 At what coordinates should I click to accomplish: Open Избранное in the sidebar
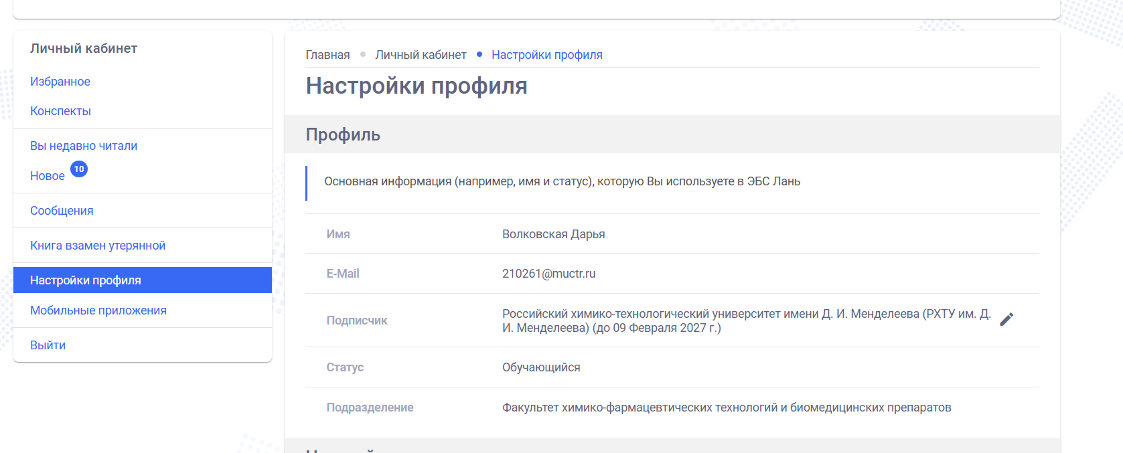point(60,82)
